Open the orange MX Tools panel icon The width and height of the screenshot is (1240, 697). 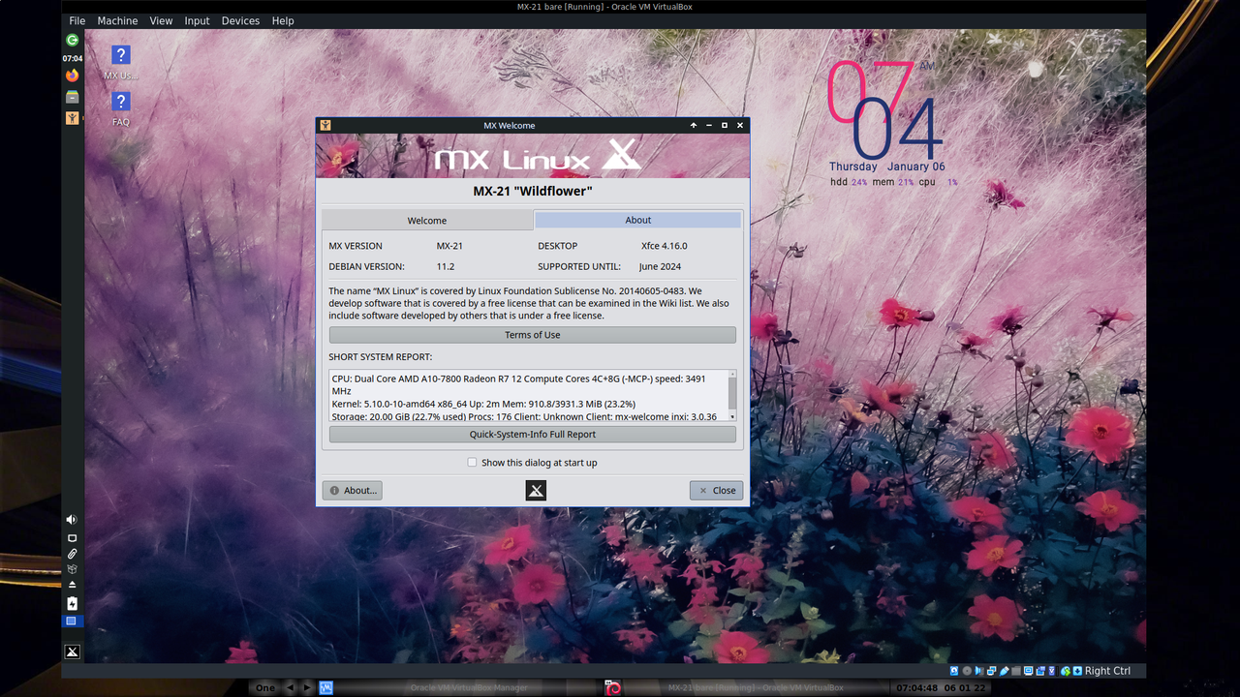point(72,118)
